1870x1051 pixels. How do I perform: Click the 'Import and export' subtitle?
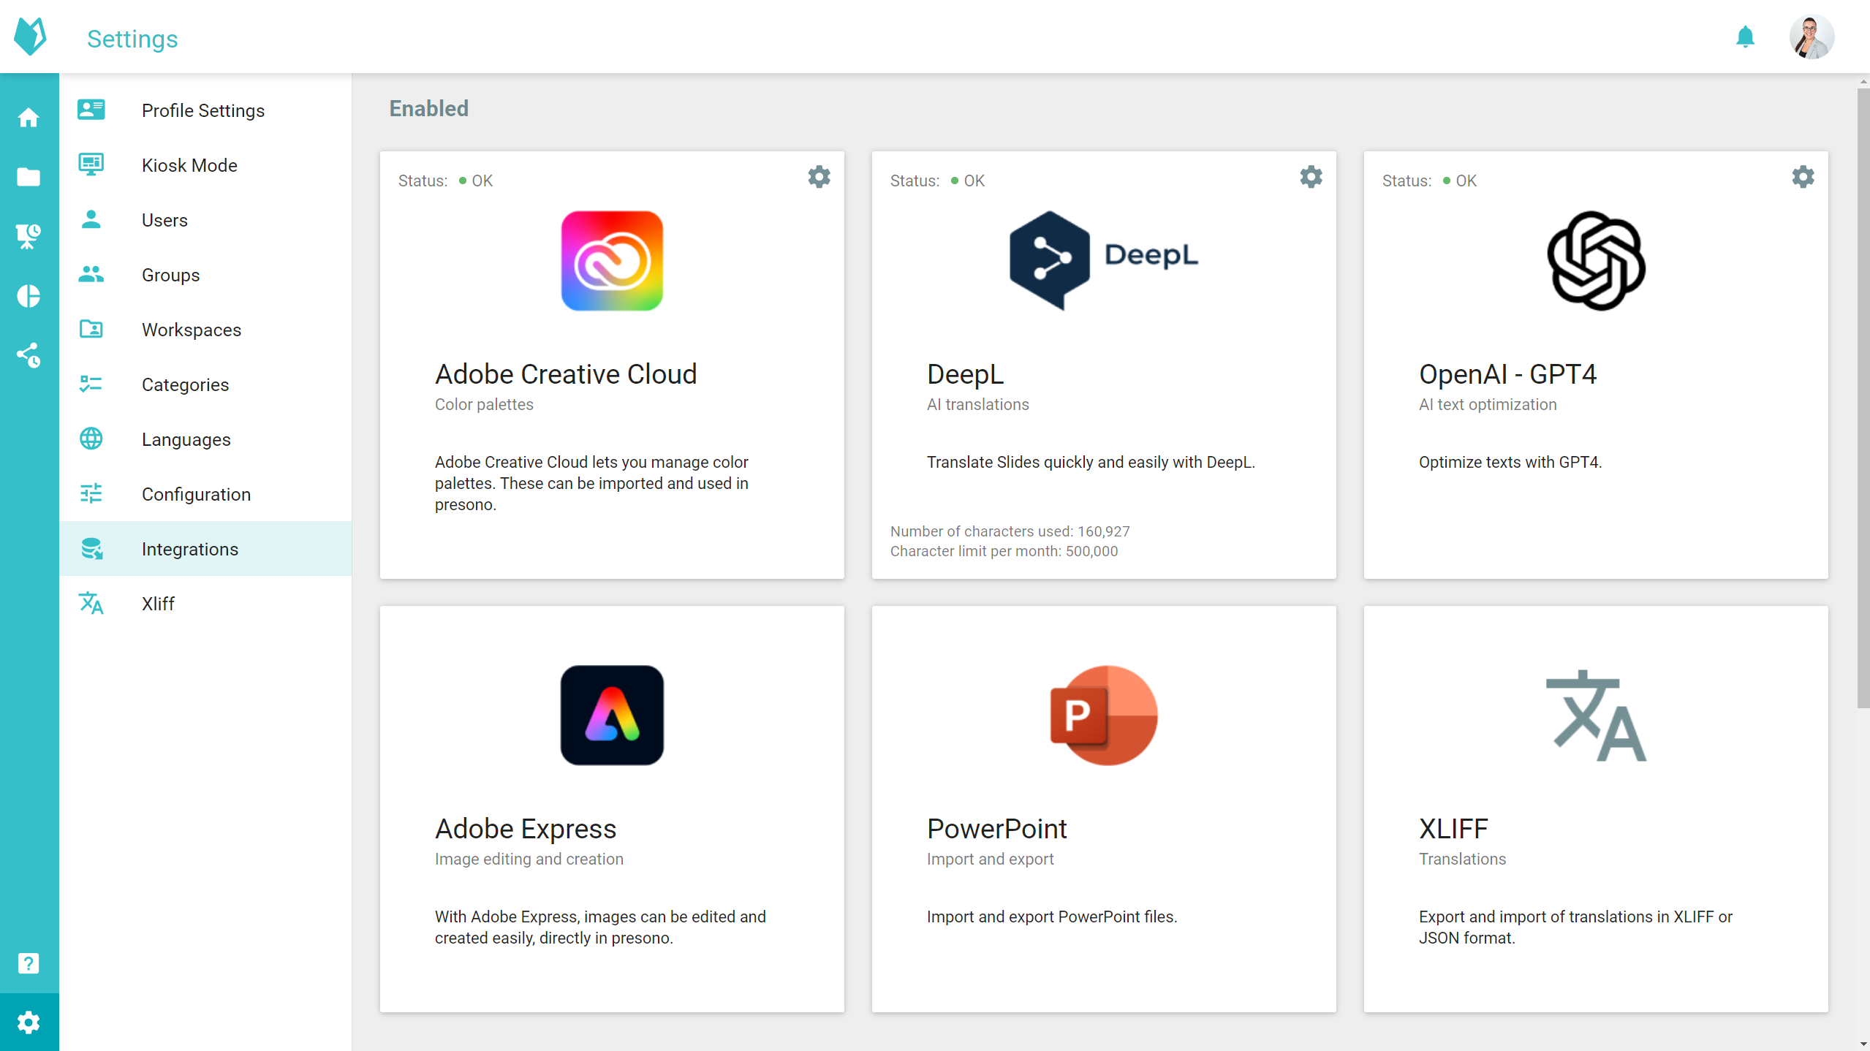[x=990, y=859]
